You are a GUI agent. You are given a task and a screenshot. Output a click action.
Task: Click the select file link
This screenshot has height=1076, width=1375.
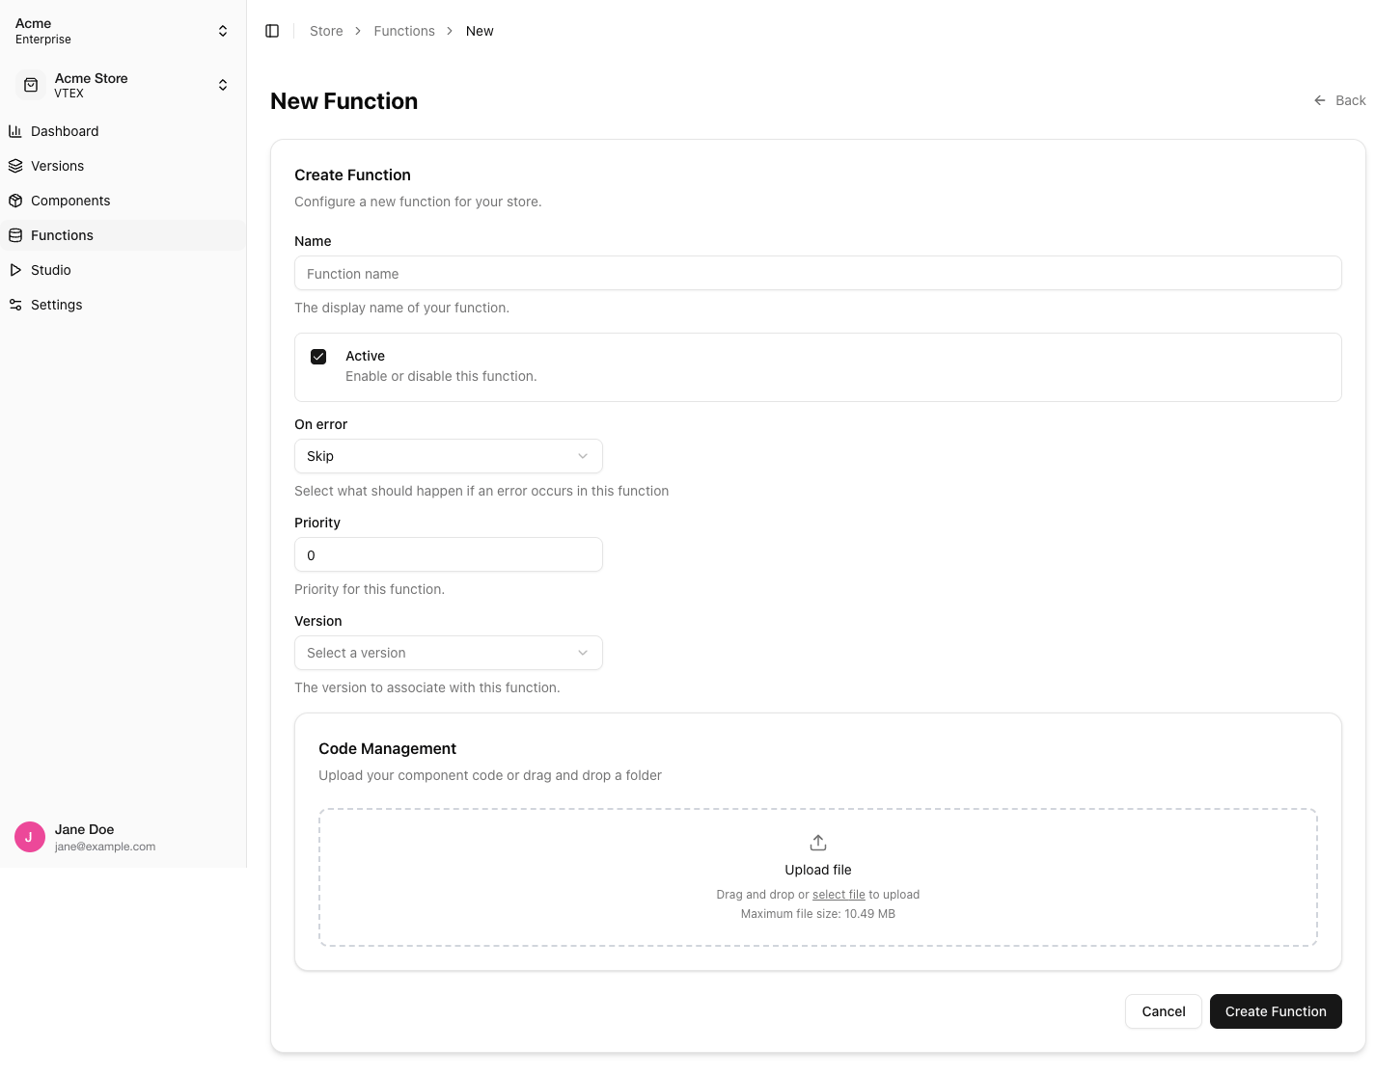pyautogui.click(x=839, y=895)
